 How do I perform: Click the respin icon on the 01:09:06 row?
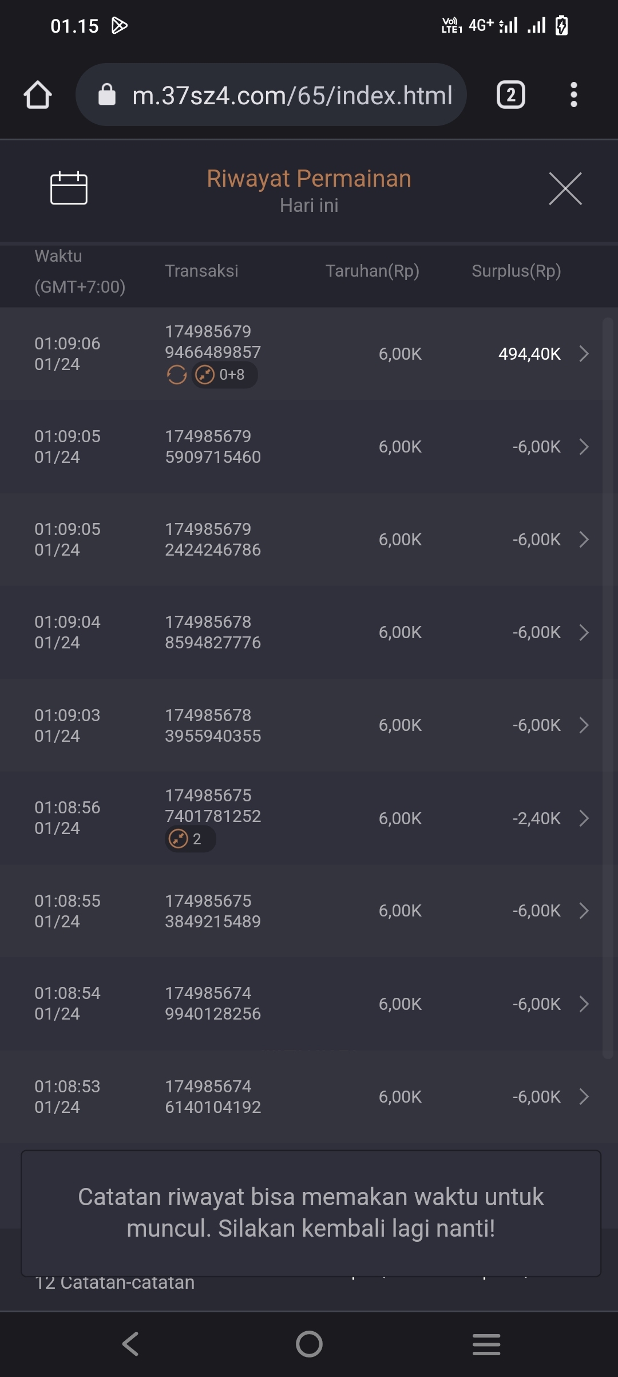176,375
